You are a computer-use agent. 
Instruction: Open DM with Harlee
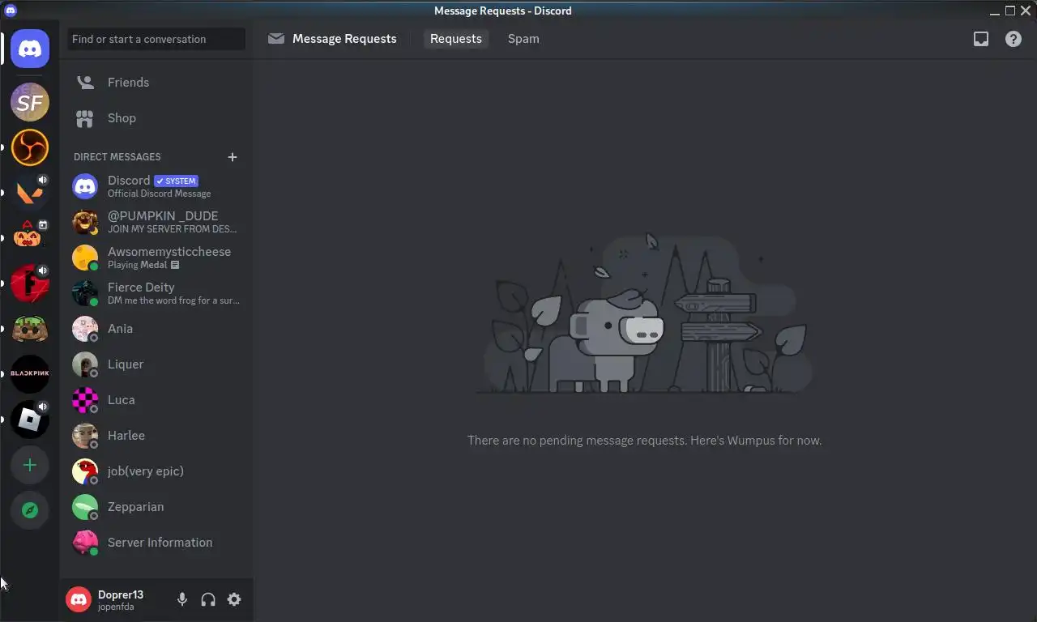point(156,436)
